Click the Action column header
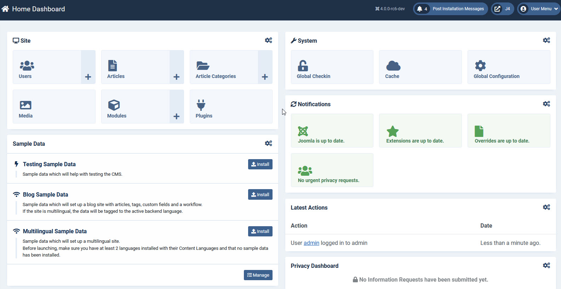 tap(299, 225)
